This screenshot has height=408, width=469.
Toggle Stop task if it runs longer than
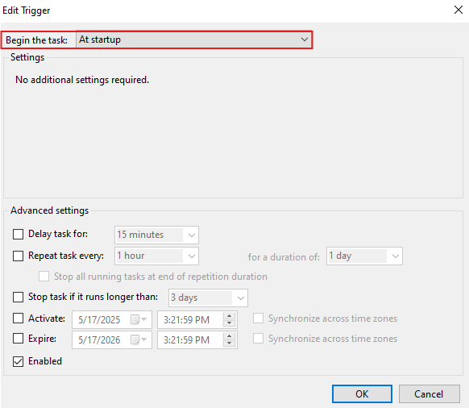click(18, 297)
